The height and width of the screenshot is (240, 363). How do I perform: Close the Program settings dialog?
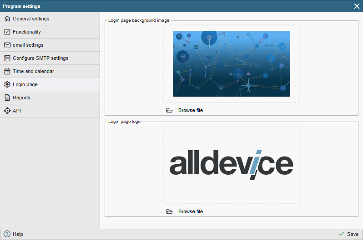(x=357, y=6)
